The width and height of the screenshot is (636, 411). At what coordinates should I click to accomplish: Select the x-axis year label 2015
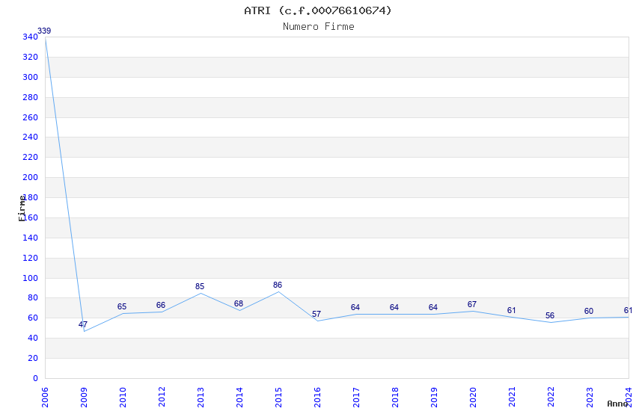(x=278, y=397)
